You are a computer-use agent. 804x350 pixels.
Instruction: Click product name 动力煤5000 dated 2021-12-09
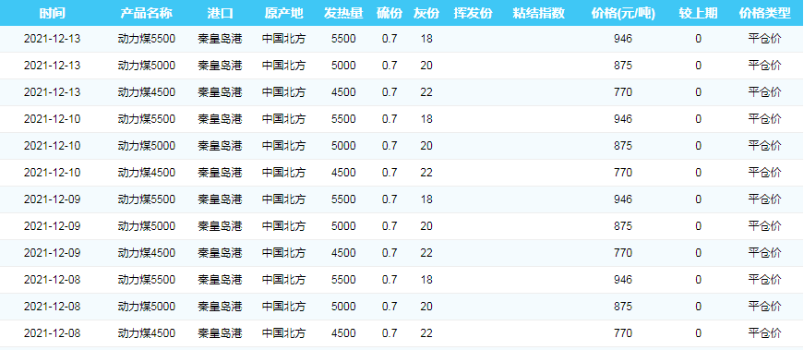pyautogui.click(x=147, y=226)
